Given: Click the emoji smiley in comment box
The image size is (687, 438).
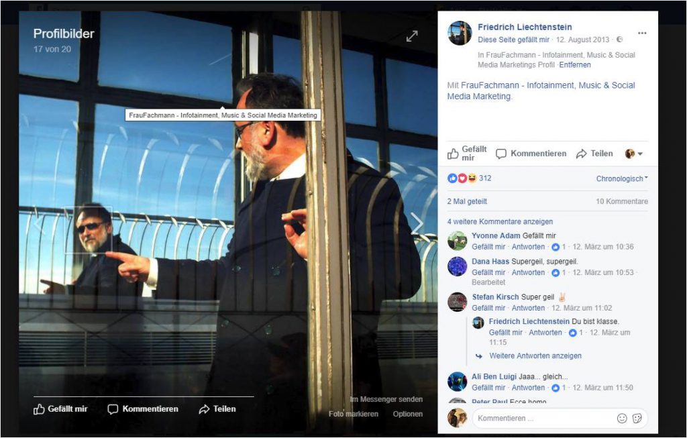Looking at the screenshot, I should click(x=622, y=418).
